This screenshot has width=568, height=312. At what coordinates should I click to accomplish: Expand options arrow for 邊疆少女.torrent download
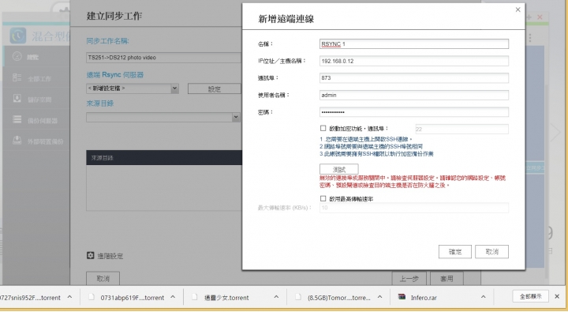(x=276, y=297)
